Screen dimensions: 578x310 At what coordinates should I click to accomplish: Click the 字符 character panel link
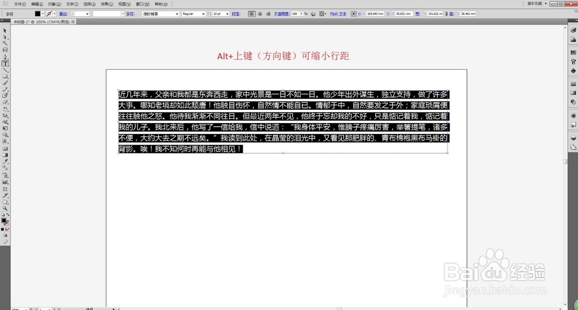tap(130, 14)
